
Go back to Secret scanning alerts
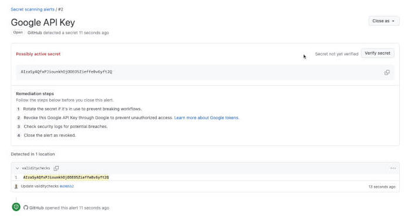32,9
